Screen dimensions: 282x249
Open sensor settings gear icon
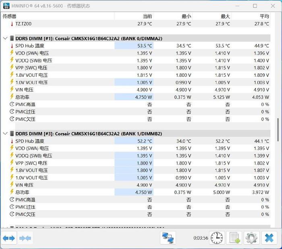click(x=252, y=238)
